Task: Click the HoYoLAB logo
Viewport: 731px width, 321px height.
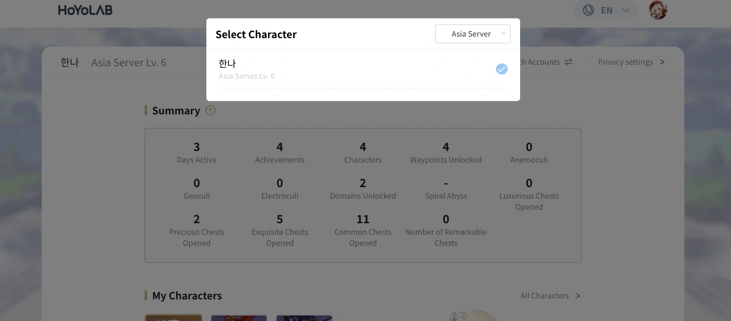Action: click(85, 10)
